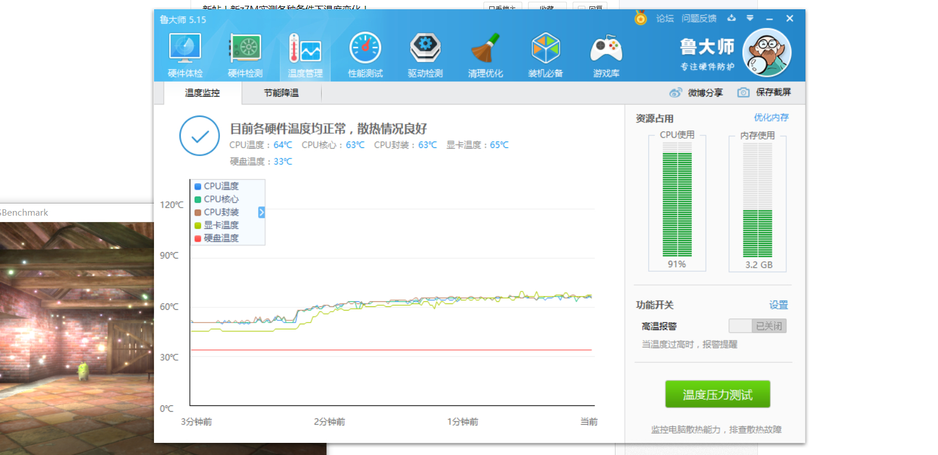Open the 硬件体检 hardware checkup section
The height and width of the screenshot is (455, 938).
(185, 56)
